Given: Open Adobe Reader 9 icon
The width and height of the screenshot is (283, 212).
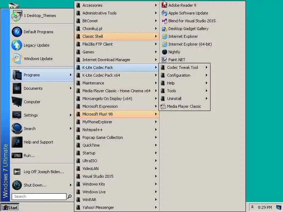Looking at the screenshot, I should tap(164, 5).
